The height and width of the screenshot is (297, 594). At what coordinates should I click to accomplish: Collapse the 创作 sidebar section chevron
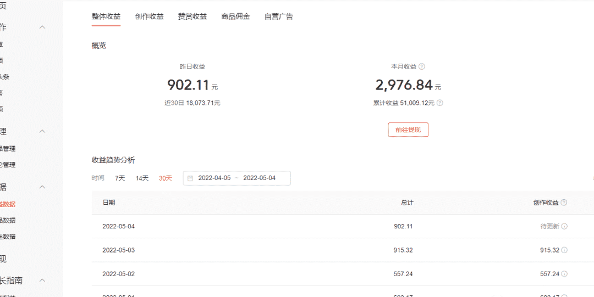42,27
